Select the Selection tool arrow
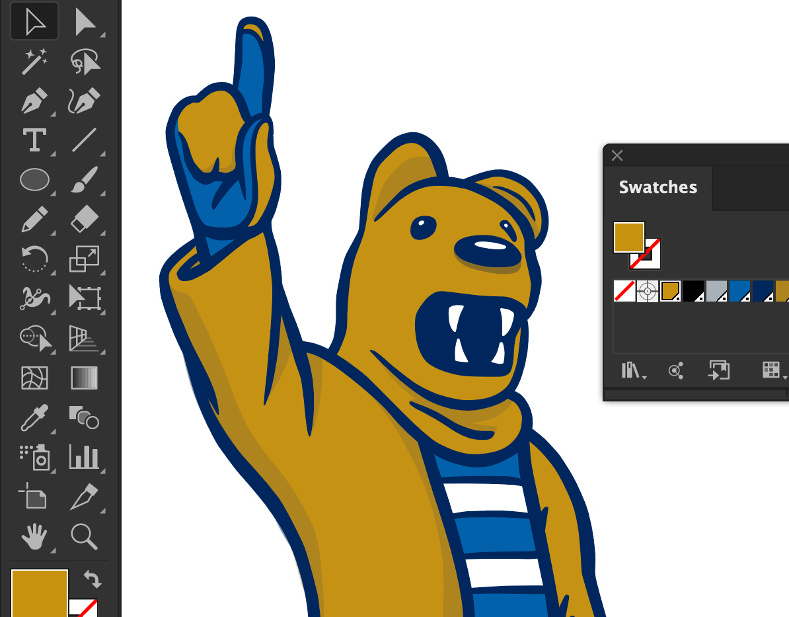Screen dimensions: 789x617 click(34, 22)
